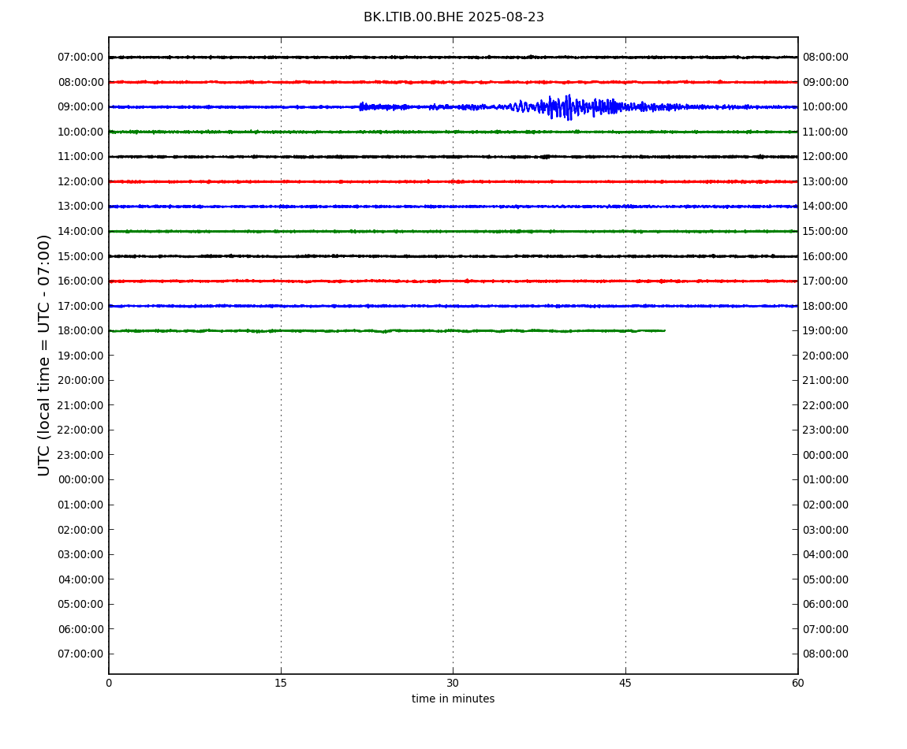907x749 pixels.
Task: Pick the right-axis 20:00:00 label
Action: point(826,356)
